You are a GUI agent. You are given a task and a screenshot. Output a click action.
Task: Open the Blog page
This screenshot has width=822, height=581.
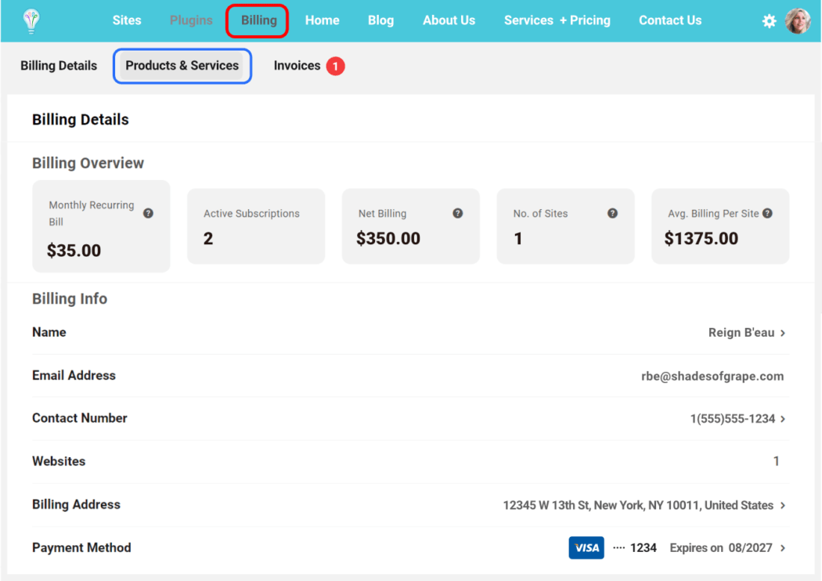(380, 20)
